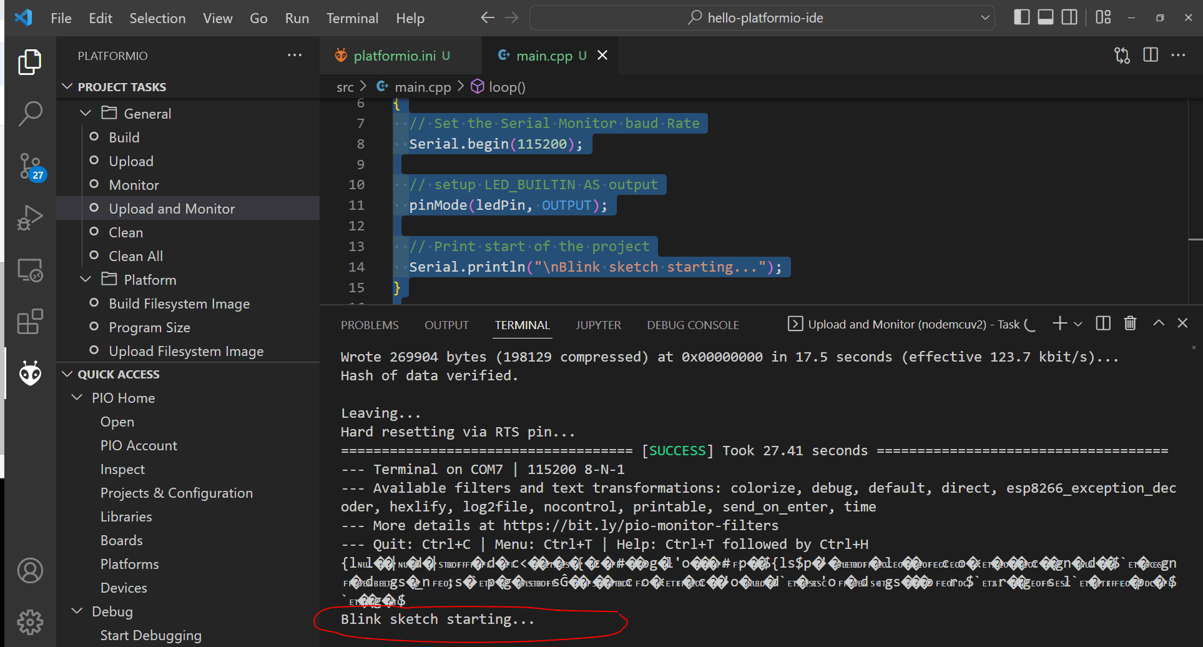
Task: Toggle the secondary side bar
Action: coord(1069,17)
